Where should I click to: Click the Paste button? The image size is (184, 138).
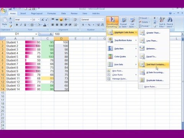pos(5,22)
